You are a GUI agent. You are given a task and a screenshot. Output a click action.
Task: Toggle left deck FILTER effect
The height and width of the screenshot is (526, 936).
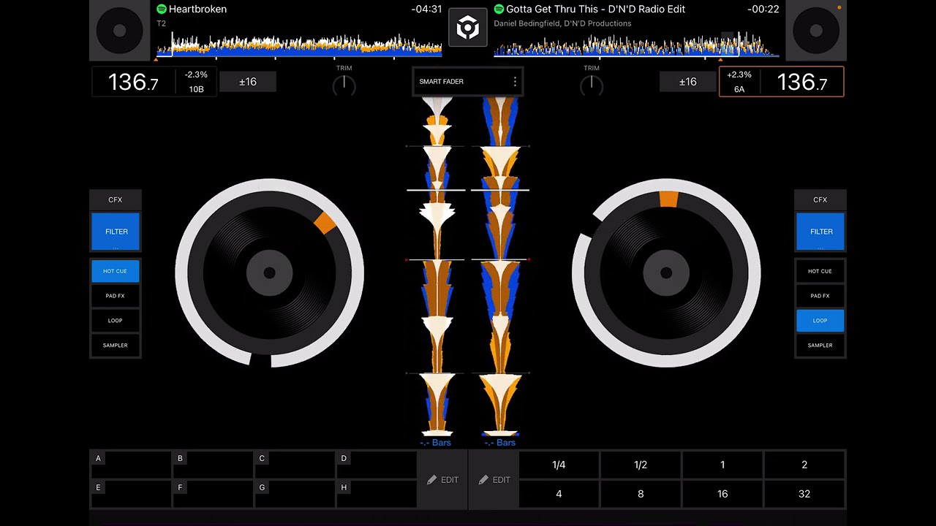click(x=116, y=232)
